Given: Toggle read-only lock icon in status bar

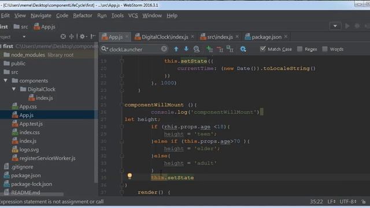Looking at the screenshot, I should pos(364,202).
